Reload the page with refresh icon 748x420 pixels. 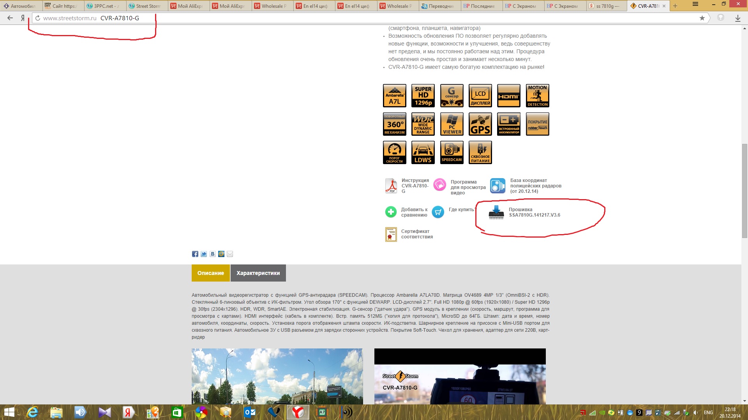pos(38,18)
